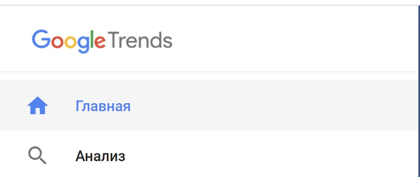Select the house icon beside Главная
The width and height of the screenshot is (420, 177).
pos(37,105)
